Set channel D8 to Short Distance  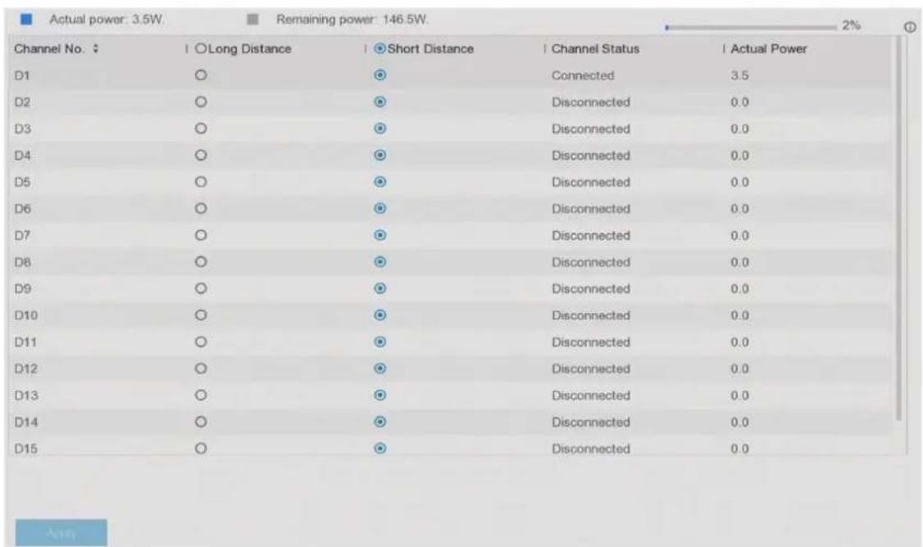click(x=380, y=262)
